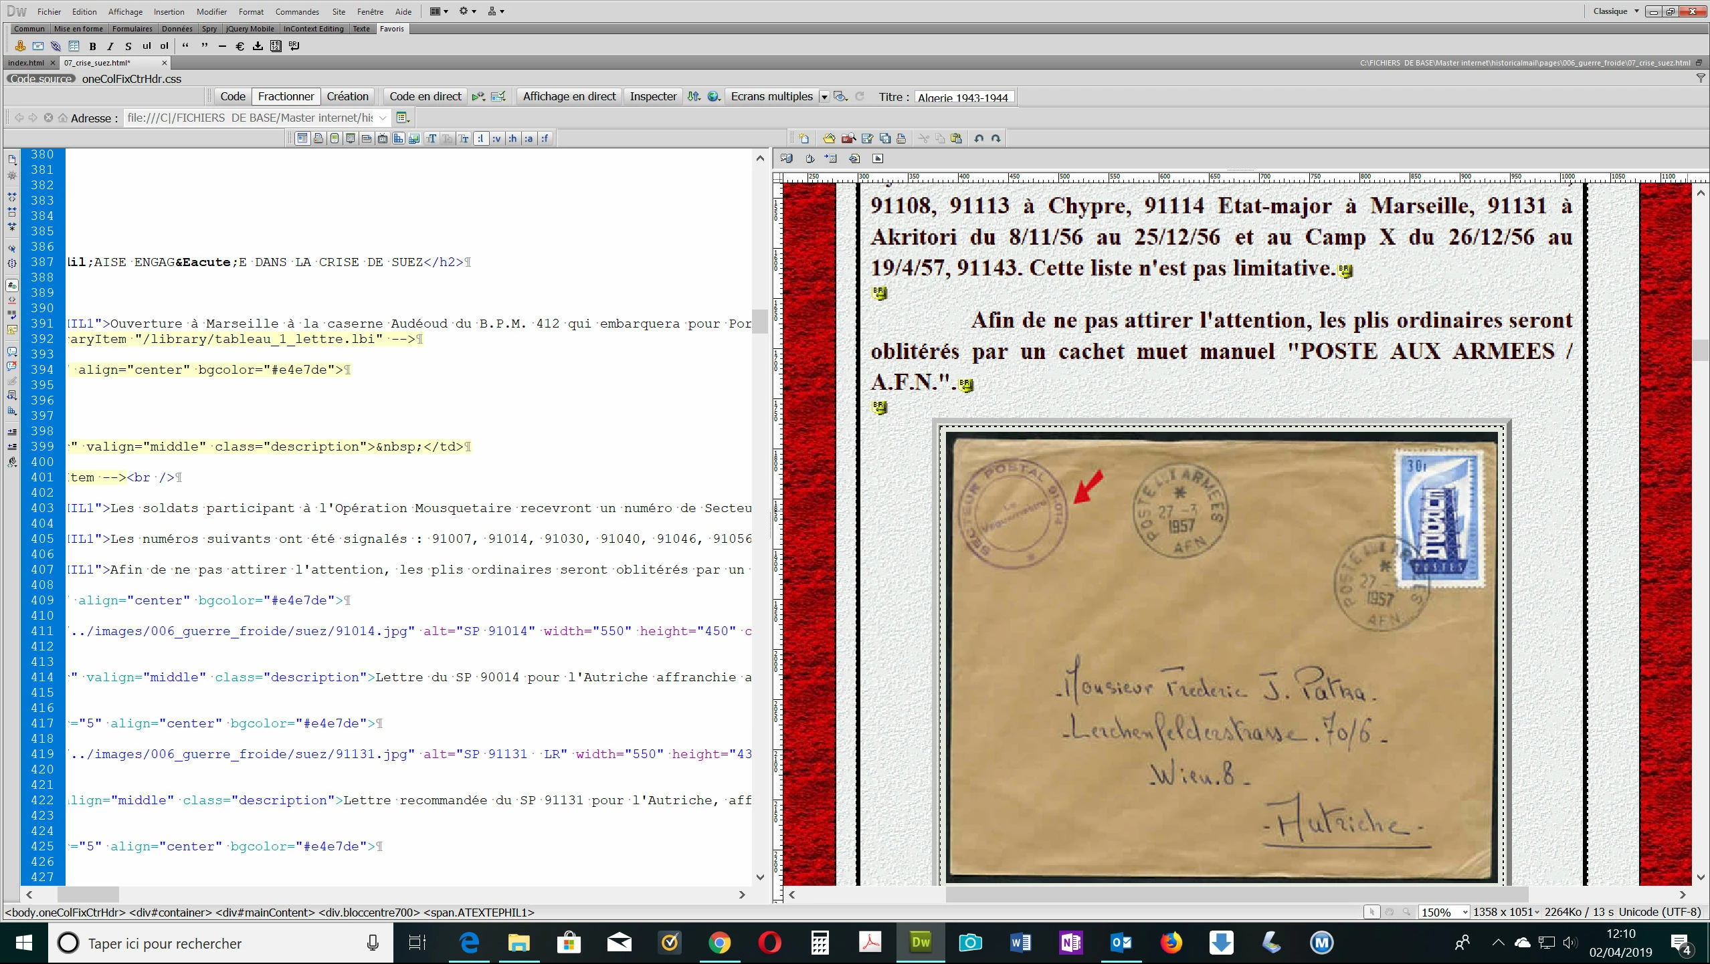Enable Code en direct live code
This screenshot has width=1710, height=964.
[425, 96]
